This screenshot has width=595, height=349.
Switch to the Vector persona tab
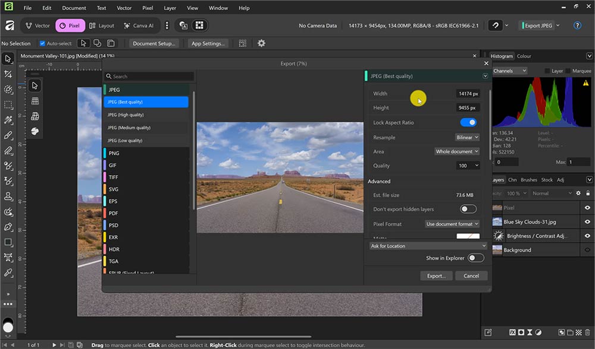click(37, 26)
